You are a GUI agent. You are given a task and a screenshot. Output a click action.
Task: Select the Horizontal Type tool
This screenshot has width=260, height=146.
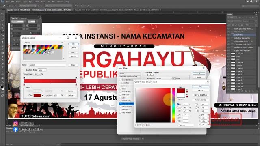pyautogui.click(x=2, y=67)
